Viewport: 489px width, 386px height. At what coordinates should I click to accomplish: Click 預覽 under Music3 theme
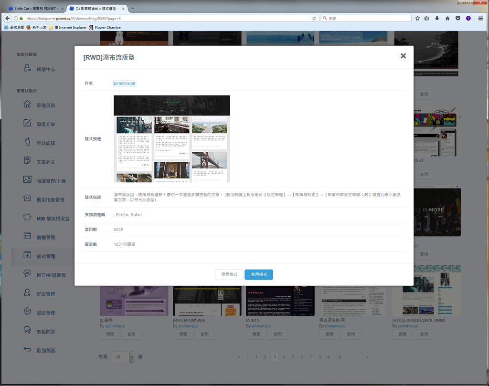[256, 334]
